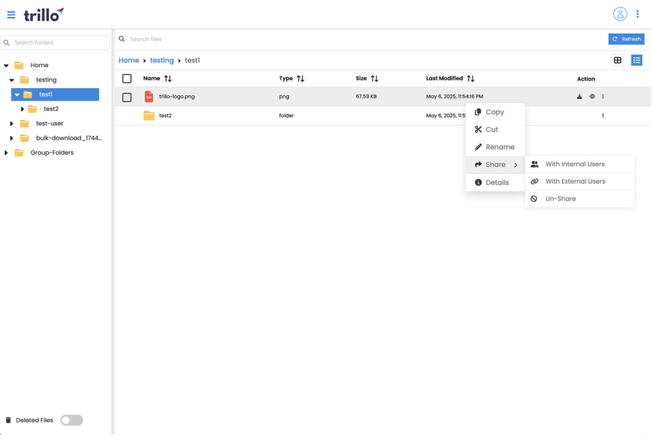Choose Copy from context menu
Viewport: 652px width, 448px height.
[495, 112]
